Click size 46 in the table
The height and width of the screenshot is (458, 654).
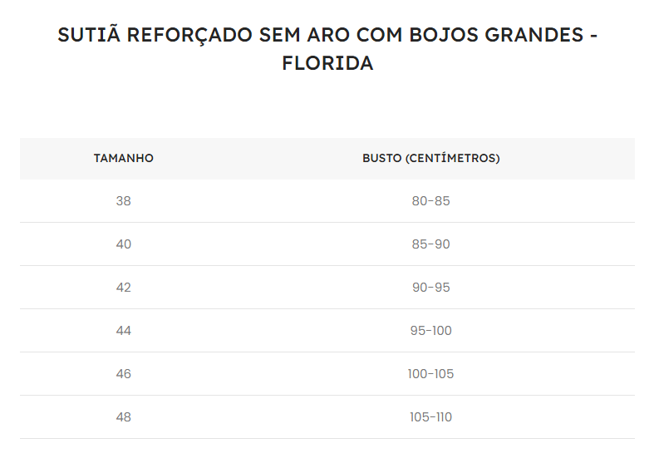click(x=124, y=374)
